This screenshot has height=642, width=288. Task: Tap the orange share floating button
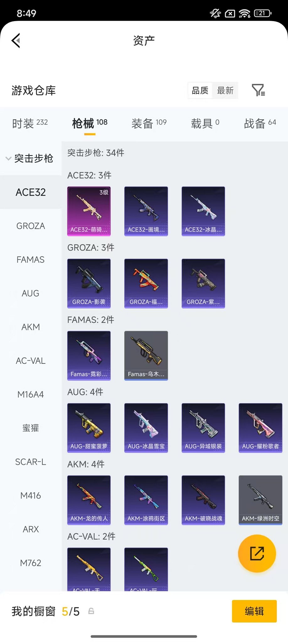click(x=257, y=554)
